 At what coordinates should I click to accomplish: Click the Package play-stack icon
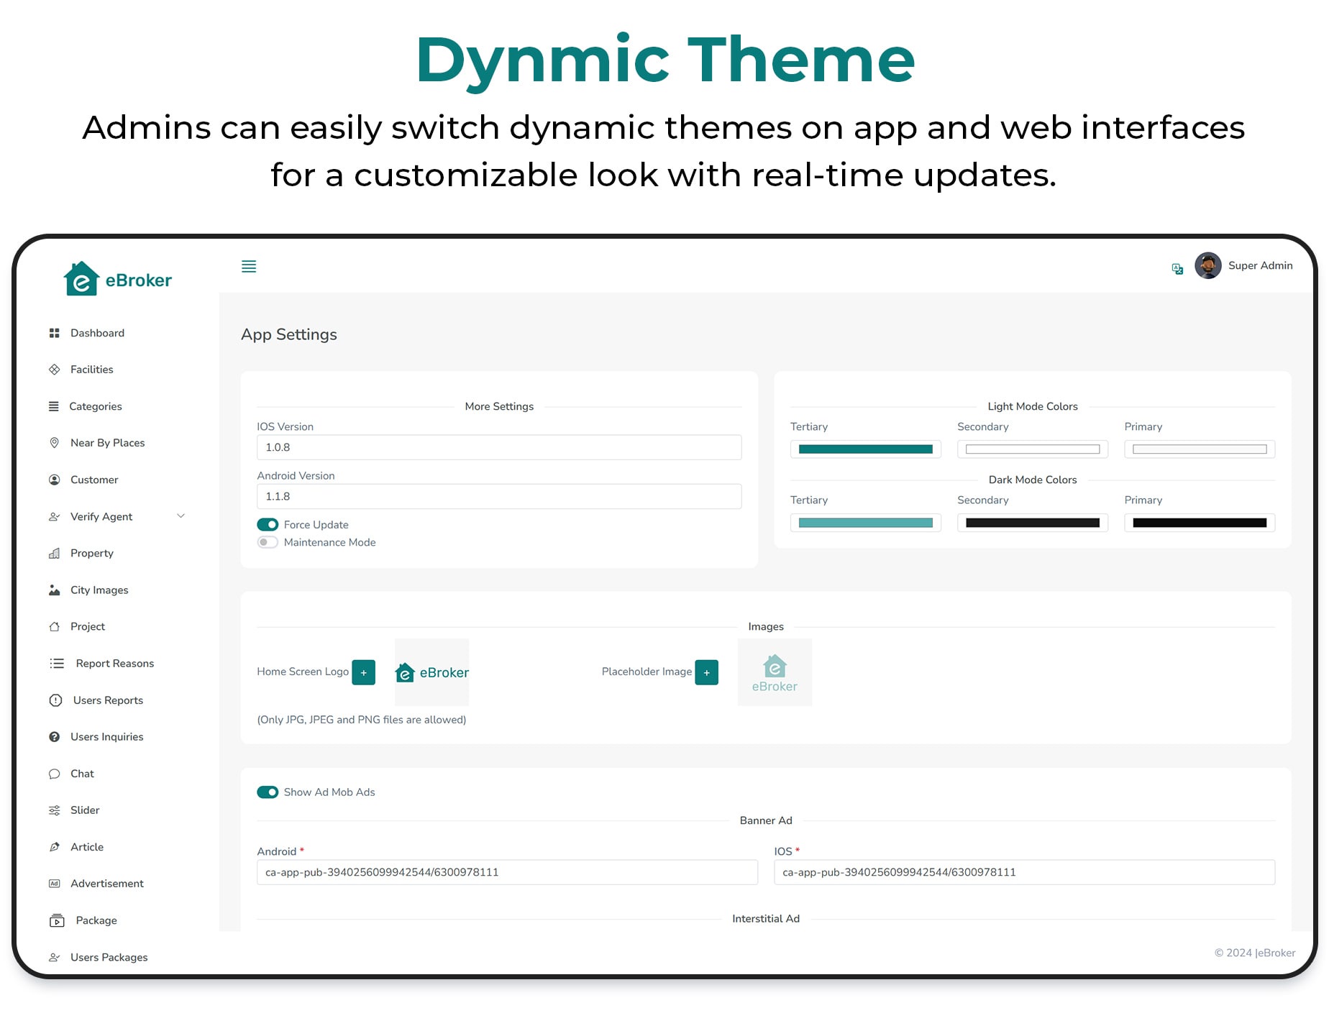pos(57,920)
